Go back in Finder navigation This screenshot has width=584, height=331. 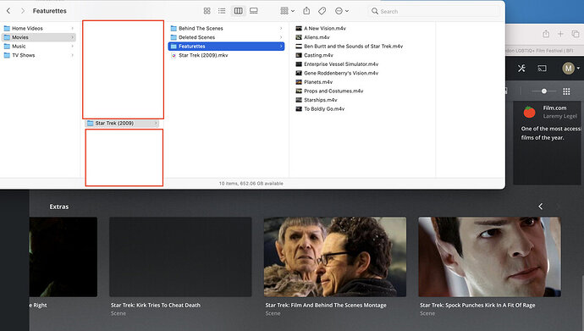coord(8,11)
